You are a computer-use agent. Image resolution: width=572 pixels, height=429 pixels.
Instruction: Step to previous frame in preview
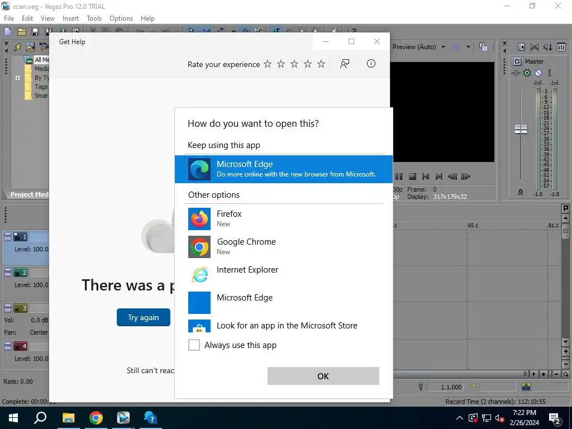(x=452, y=177)
